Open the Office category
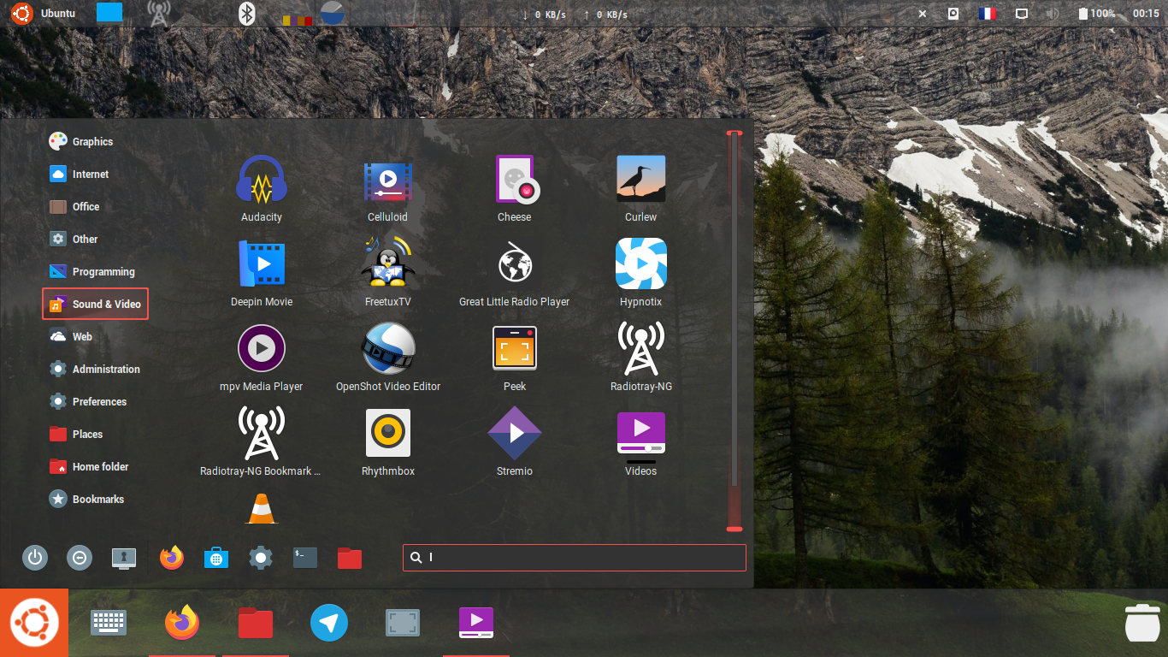Screen dimensions: 1168x657 tap(74, 206)
